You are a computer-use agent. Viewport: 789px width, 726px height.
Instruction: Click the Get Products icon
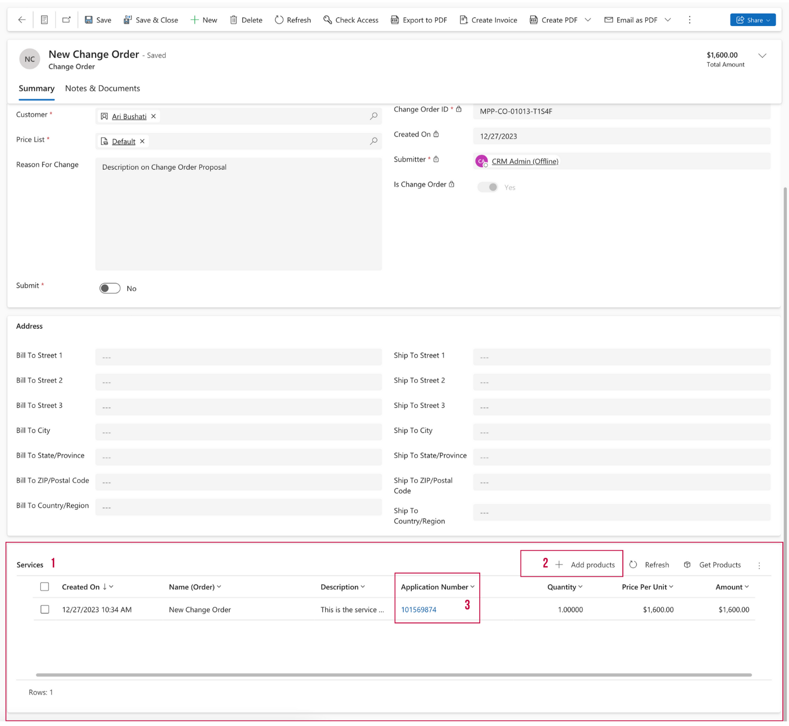click(687, 564)
